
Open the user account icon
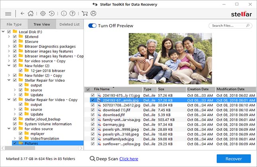(x=94, y=13)
